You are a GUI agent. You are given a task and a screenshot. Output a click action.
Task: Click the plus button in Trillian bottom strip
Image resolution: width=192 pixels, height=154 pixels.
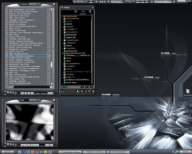[82, 87]
